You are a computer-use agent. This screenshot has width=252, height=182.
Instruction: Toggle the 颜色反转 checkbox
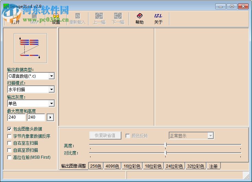[128, 136]
